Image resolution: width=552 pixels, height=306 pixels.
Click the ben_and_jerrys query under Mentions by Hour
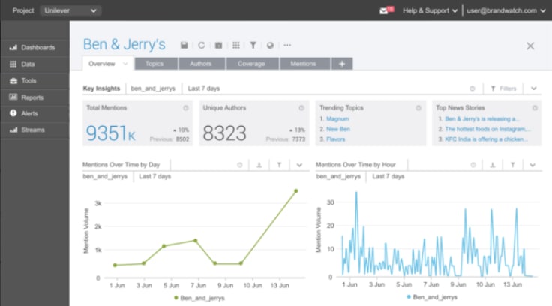coord(338,176)
